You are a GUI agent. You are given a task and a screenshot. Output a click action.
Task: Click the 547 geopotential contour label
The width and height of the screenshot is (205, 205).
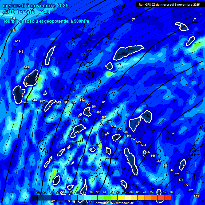[x=42, y=102]
